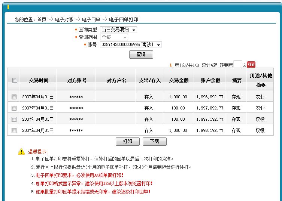
Task: Click the 交易时间 column header
Action: click(x=39, y=80)
